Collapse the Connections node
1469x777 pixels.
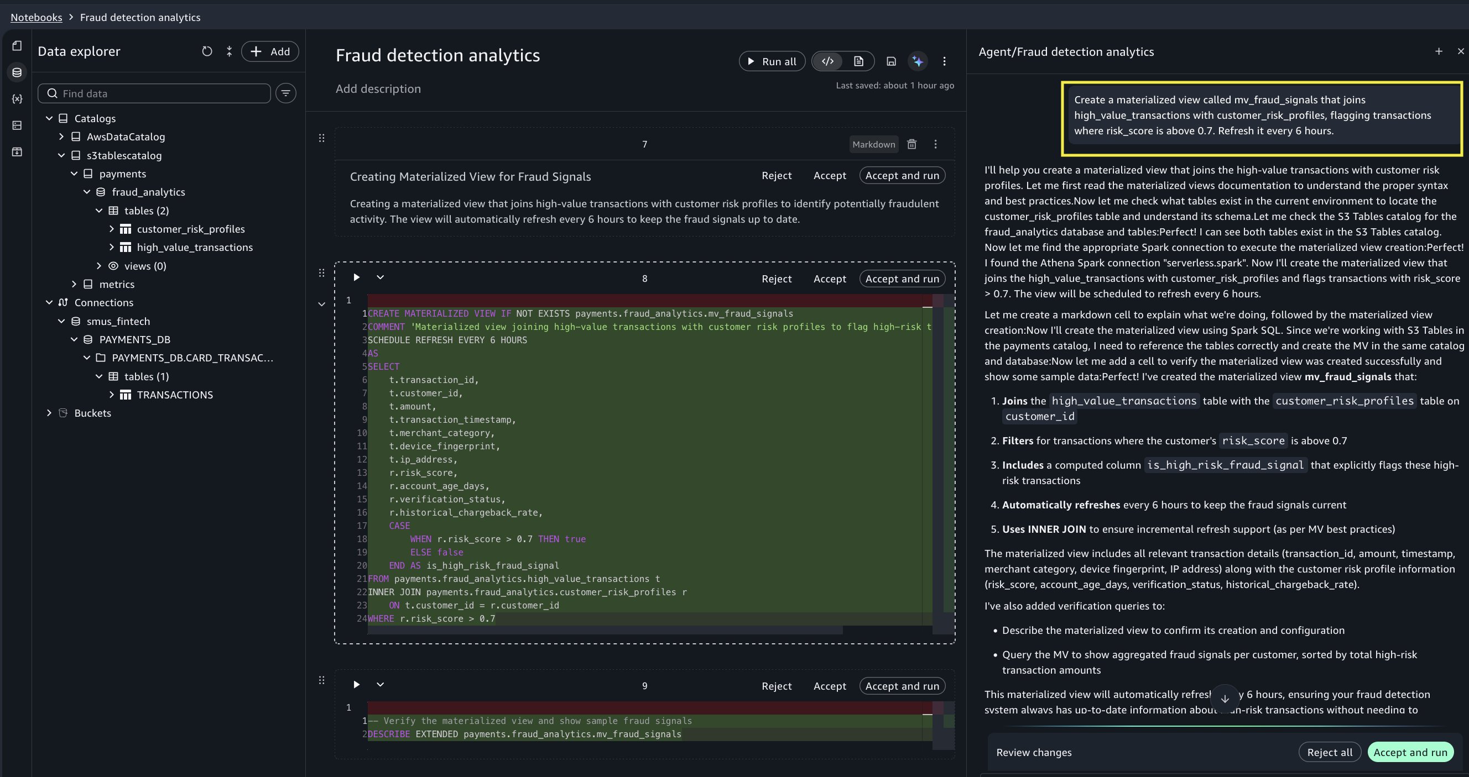click(x=49, y=302)
